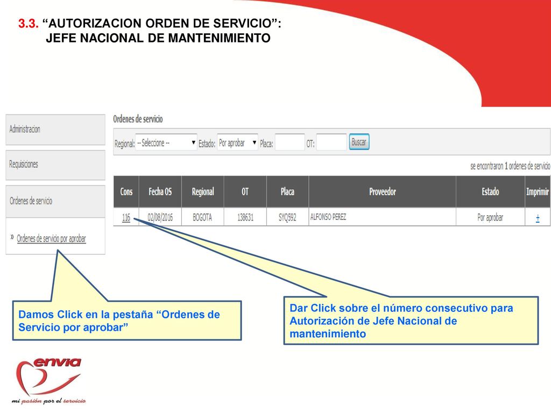Screen dimensions: 551x413
Task: Click the BOGOTA regional cell
Action: pyautogui.click(x=203, y=217)
